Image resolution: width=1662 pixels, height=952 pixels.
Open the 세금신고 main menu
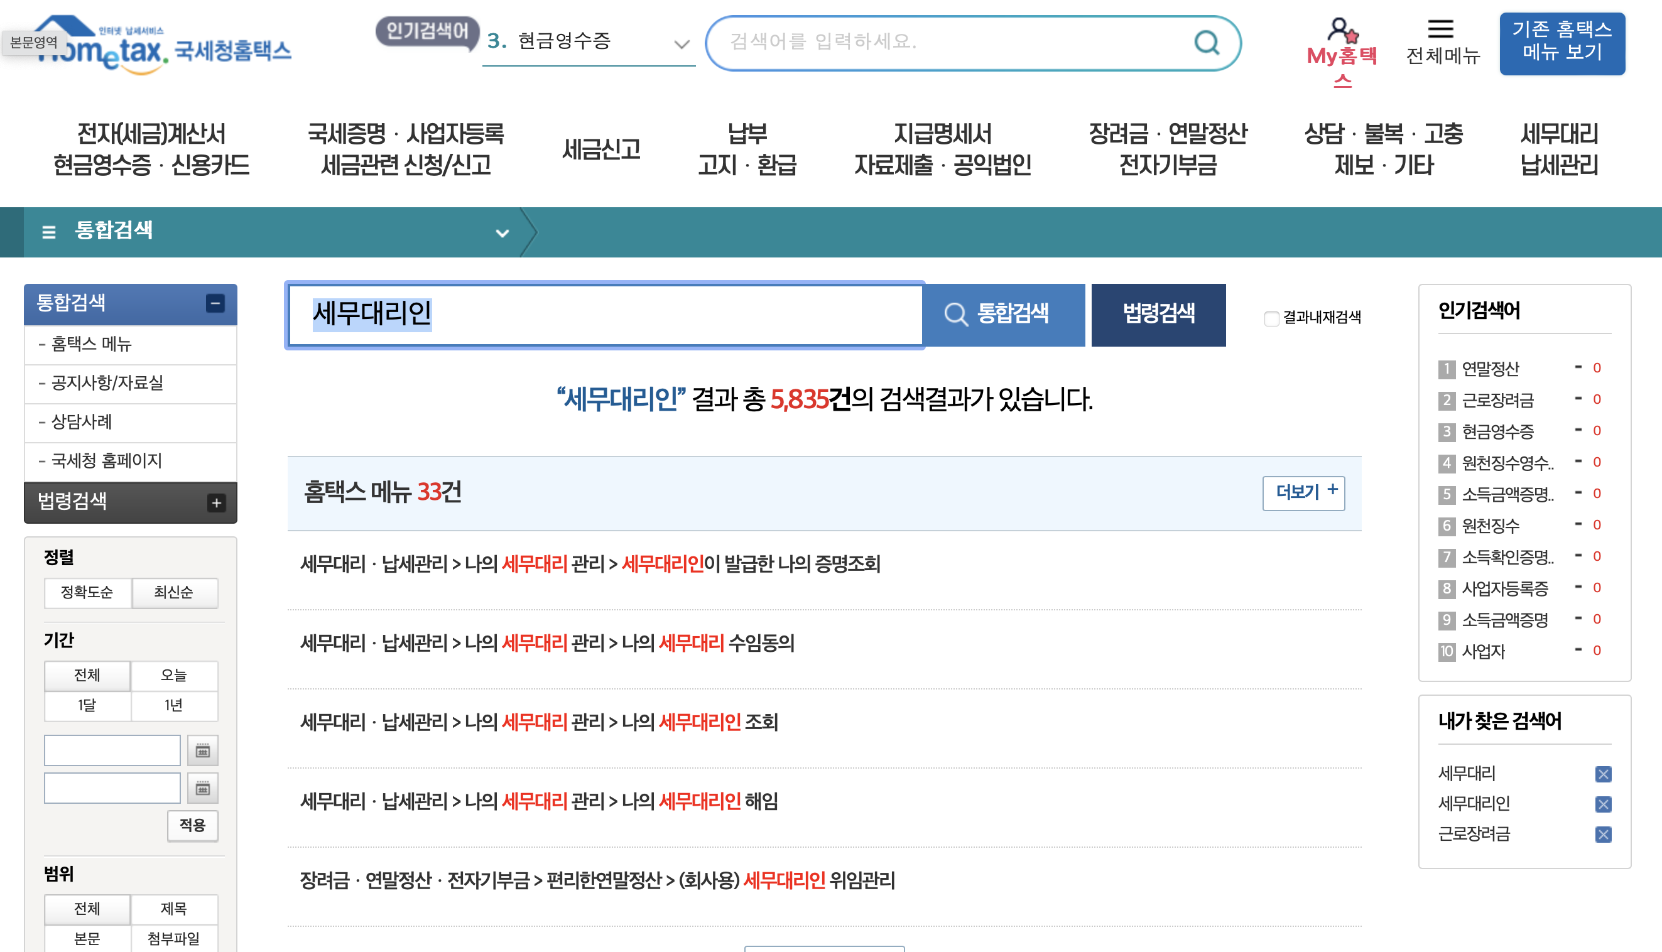point(601,149)
